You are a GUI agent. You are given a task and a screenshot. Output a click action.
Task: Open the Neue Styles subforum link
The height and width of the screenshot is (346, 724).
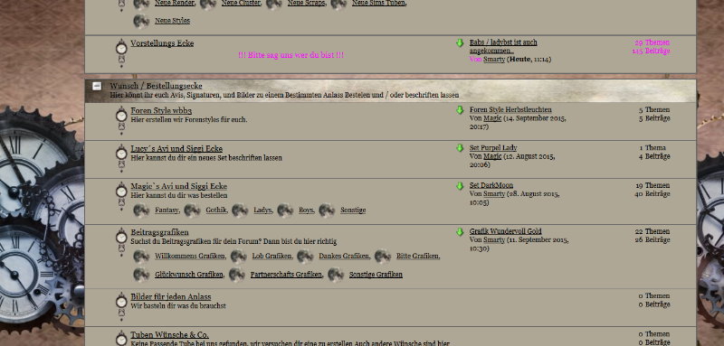pos(172,21)
